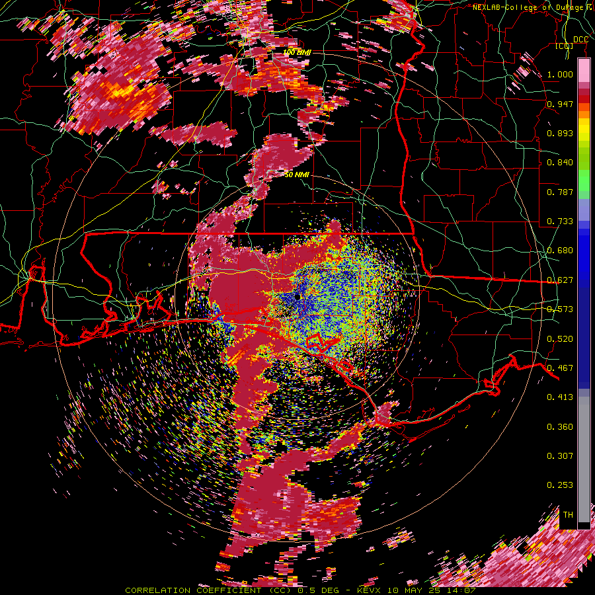The height and width of the screenshot is (595, 595).
Task: Select the gray swatch in color bar
Action: pos(584,459)
